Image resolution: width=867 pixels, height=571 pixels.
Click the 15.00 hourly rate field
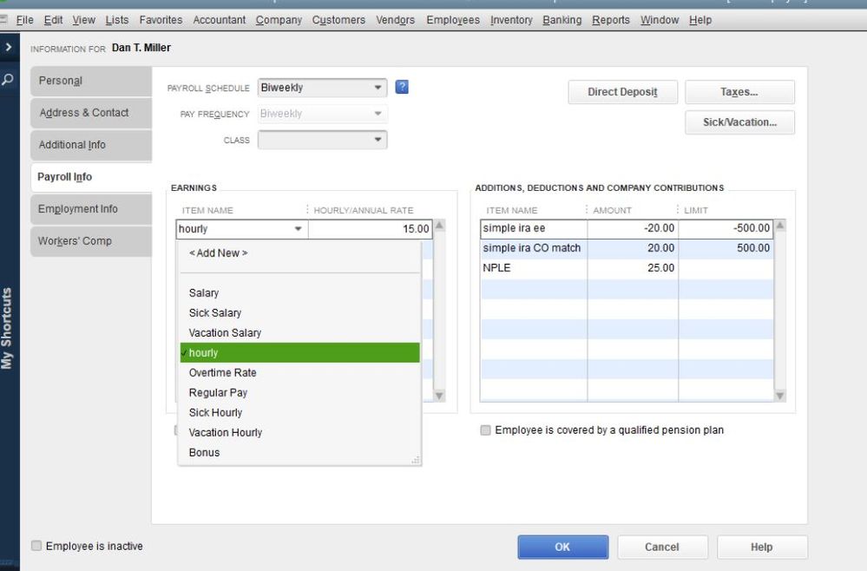click(x=370, y=229)
